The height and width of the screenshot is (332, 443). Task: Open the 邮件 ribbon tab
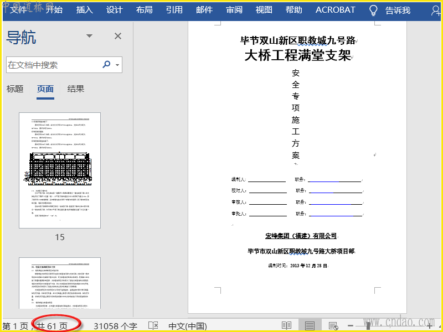coord(204,10)
